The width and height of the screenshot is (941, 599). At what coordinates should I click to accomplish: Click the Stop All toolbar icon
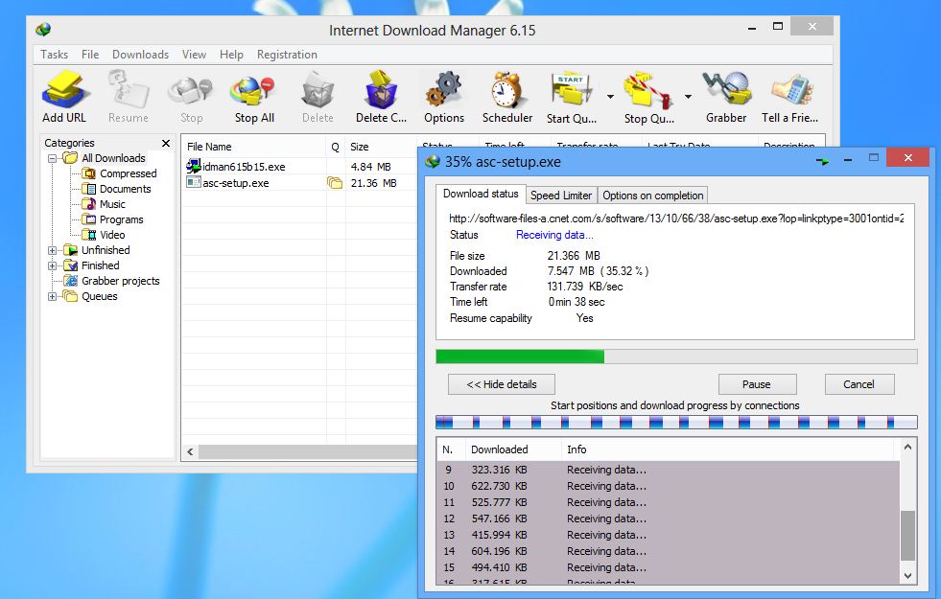point(254,90)
